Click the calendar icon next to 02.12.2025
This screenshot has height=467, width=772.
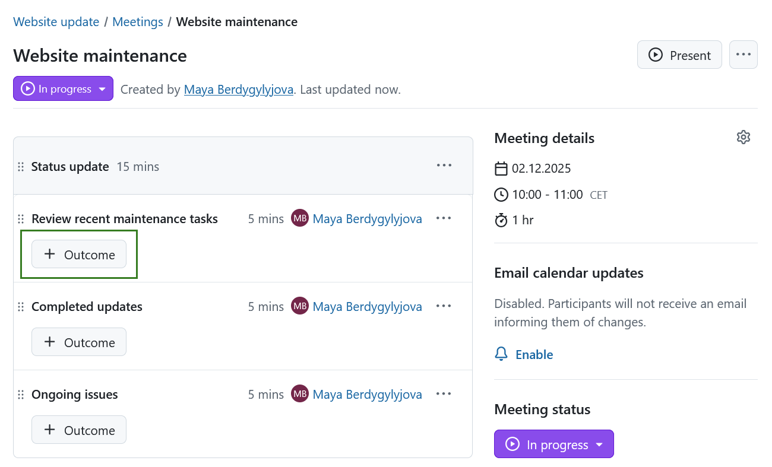click(x=501, y=169)
